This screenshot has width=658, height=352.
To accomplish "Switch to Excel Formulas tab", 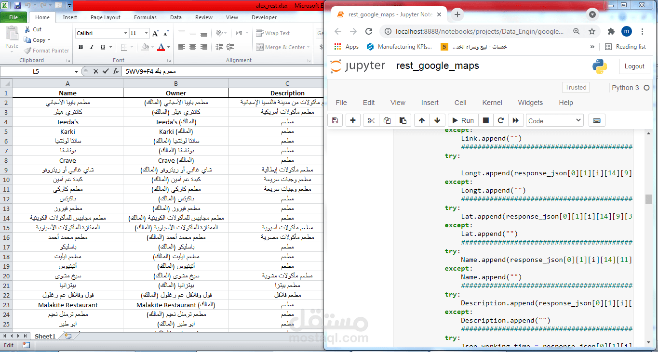I will [145, 17].
